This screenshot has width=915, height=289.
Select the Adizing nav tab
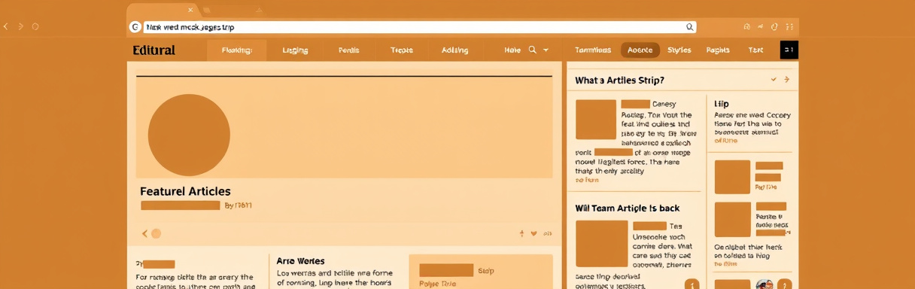pos(454,50)
